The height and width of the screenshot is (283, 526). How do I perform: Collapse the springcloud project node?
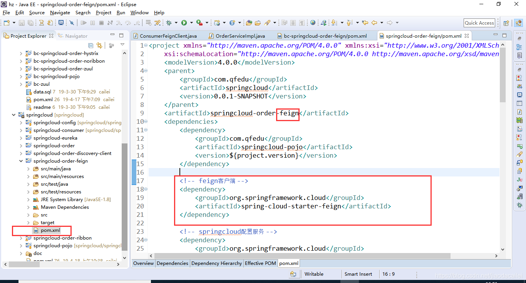[14, 115]
